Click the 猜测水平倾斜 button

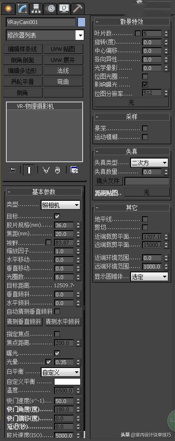63,321
